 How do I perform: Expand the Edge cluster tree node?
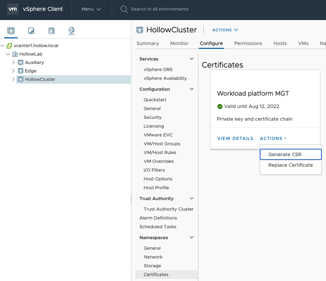(13, 71)
